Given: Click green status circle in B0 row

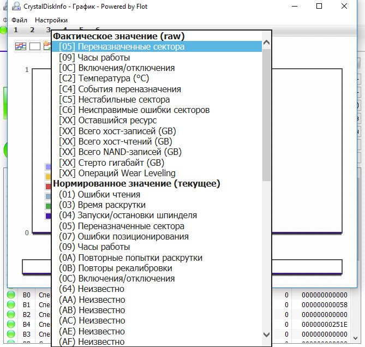Looking at the screenshot, I should pyautogui.click(x=11, y=295).
